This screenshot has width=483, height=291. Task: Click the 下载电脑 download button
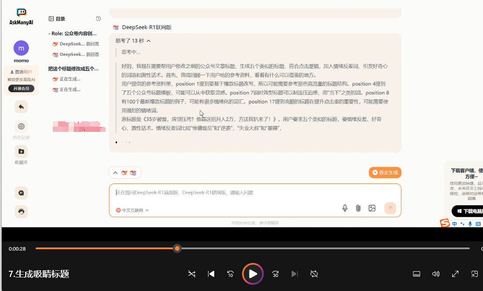[x=467, y=211]
